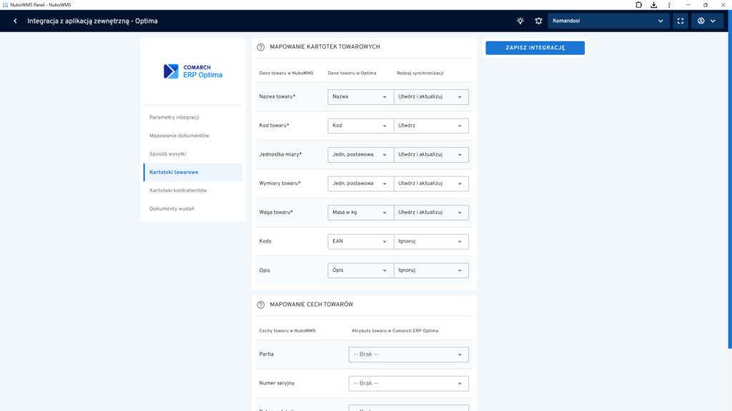Open the browser extensions puzzle icon
The image size is (732, 411).
[638, 5]
